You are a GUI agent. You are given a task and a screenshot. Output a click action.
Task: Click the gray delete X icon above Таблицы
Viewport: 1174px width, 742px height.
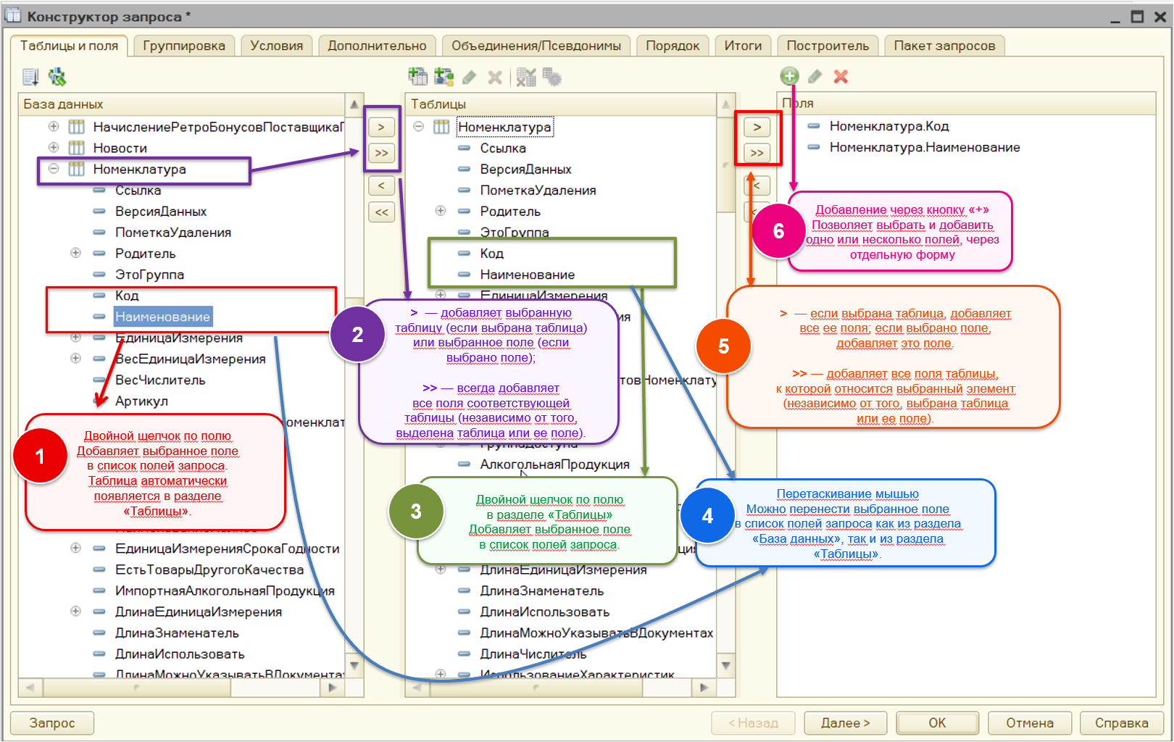pos(495,77)
